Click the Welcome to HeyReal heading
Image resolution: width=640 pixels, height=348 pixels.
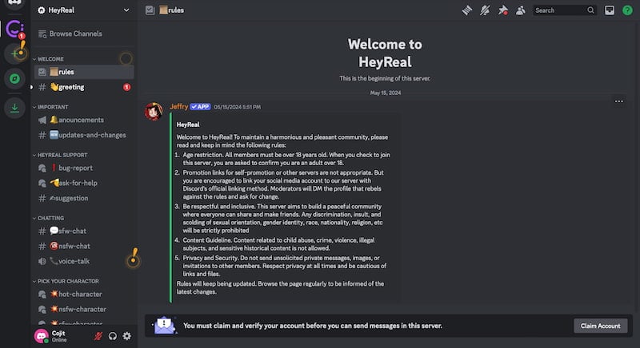tap(385, 53)
